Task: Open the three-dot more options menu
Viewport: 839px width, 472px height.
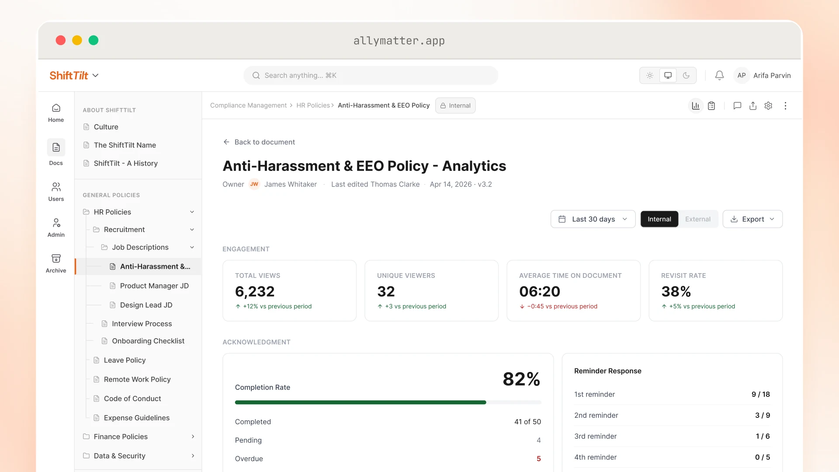Action: (785, 106)
